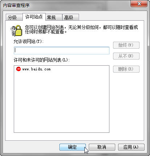The image size is (150, 156).
Task: Select the www.baidu.com entry text in the list
Action: point(37,69)
